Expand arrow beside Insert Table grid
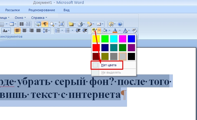This screenshot has height=120, width=197. [x=15, y=24]
